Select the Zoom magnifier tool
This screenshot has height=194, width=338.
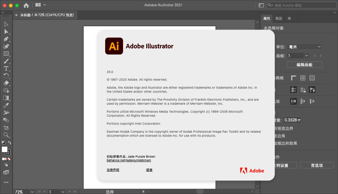[x=6, y=135]
